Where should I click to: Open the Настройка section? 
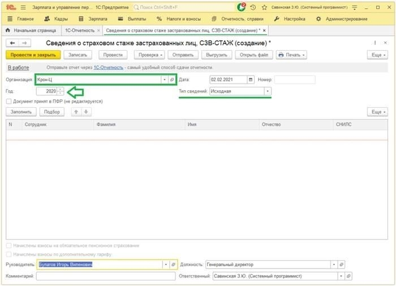click(290, 19)
